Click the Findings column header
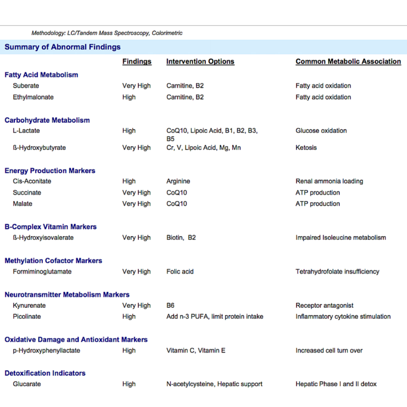 click(137, 62)
